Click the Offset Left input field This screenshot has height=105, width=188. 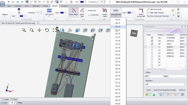coord(156,76)
